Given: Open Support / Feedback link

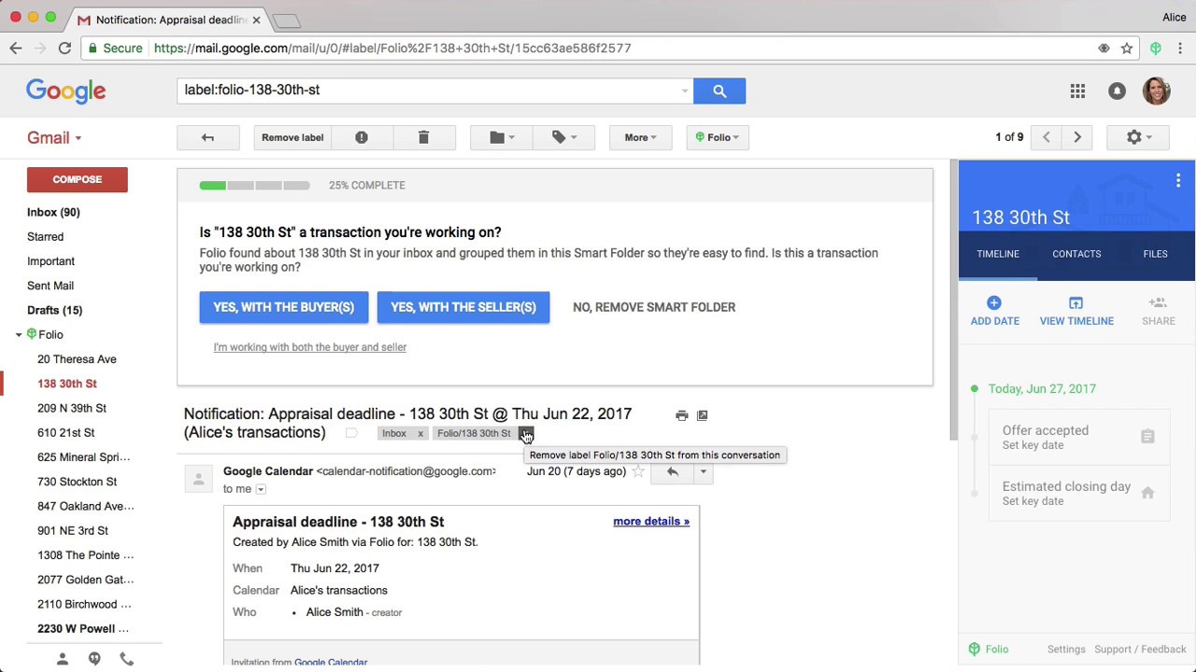Looking at the screenshot, I should (1140, 650).
